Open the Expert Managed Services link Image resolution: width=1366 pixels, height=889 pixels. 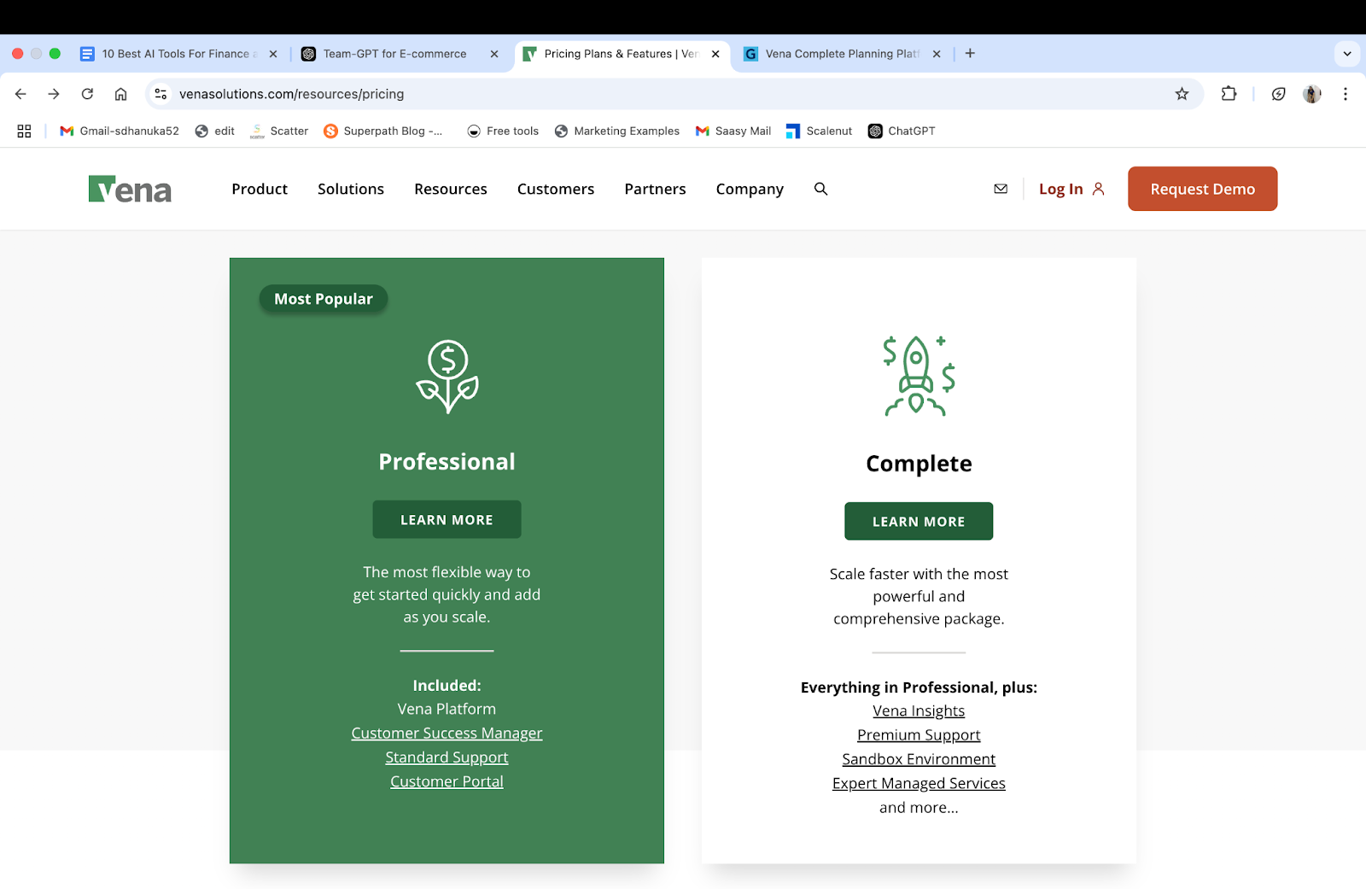[x=919, y=782]
